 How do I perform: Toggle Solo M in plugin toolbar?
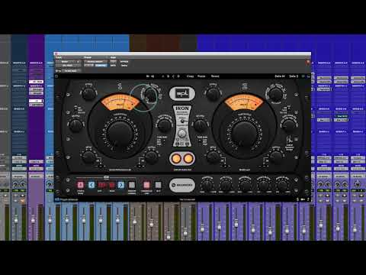click(280, 76)
